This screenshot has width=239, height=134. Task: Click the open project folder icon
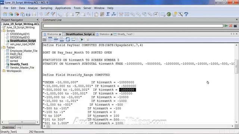[x=5, y=14]
